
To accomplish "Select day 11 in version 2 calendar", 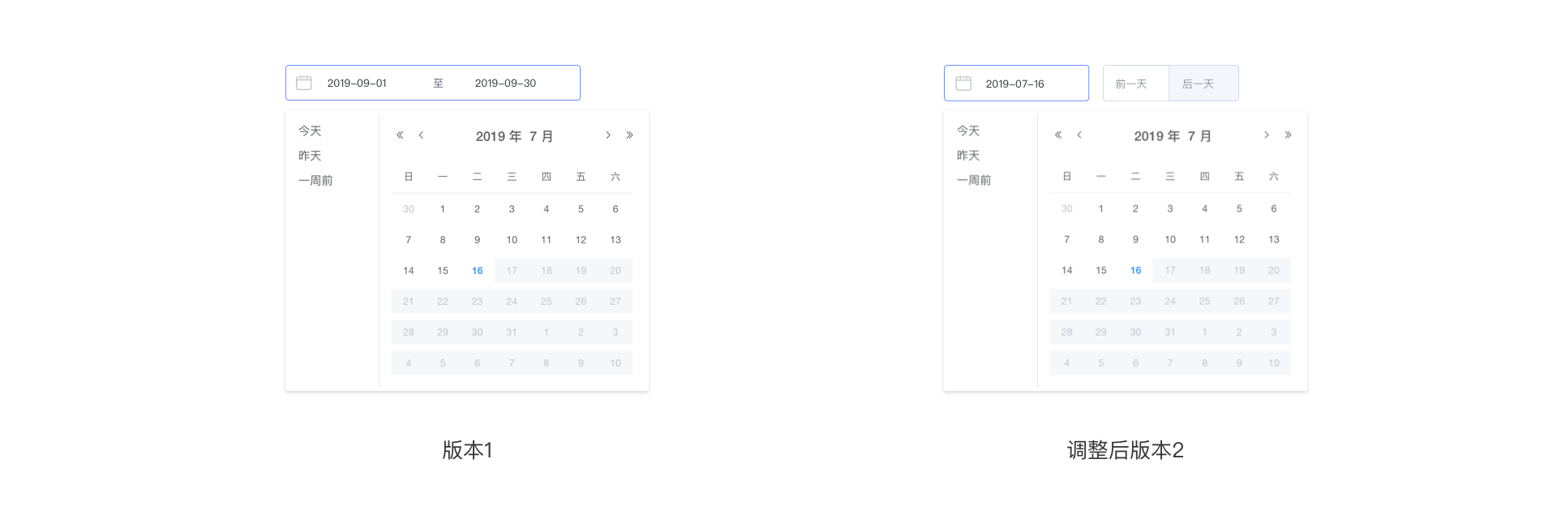I will 1204,240.
